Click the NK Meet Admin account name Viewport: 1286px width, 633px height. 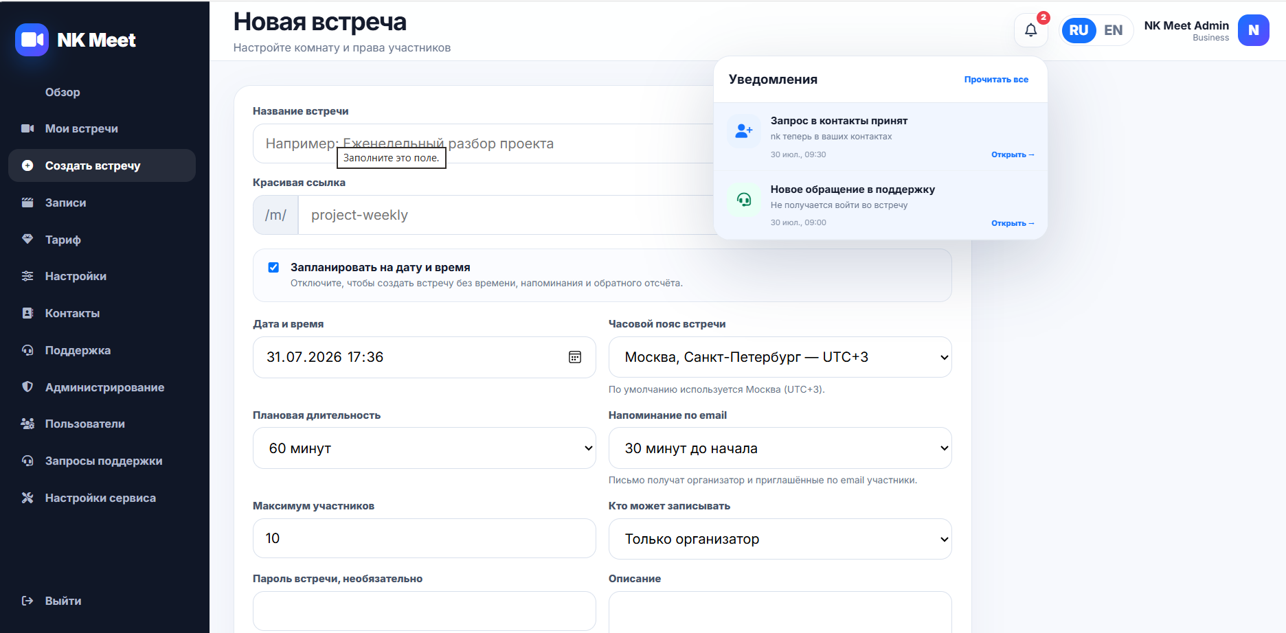coord(1186,25)
